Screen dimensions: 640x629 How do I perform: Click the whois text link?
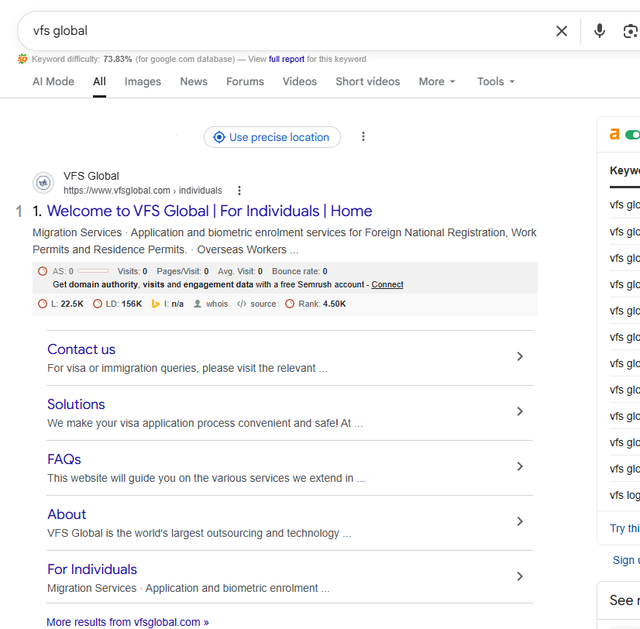click(217, 304)
